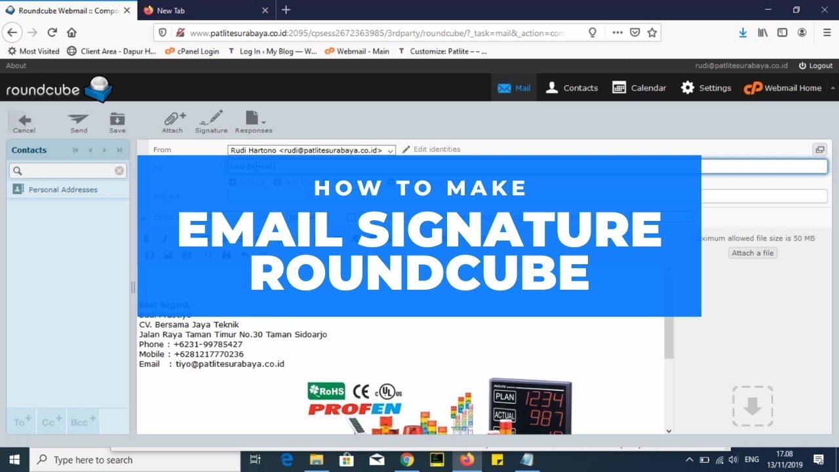Screen dimensions: 839x472
Task: Open compose in new window icon
Action: click(820, 149)
